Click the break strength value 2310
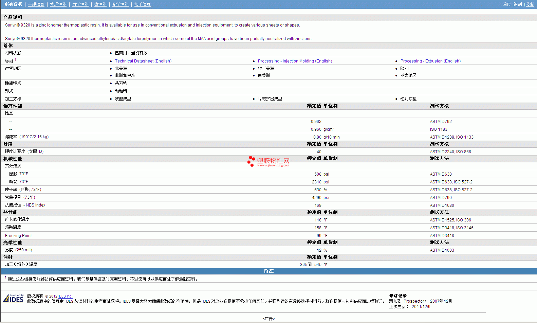 pos(317,182)
